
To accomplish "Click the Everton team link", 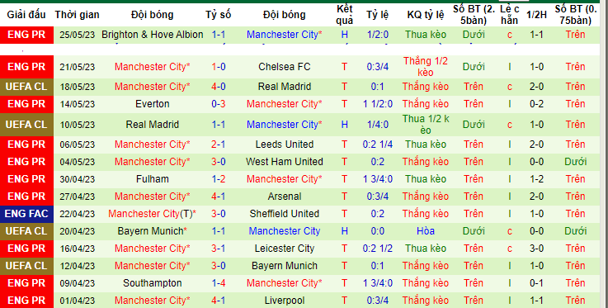I will pyautogui.click(x=153, y=104).
